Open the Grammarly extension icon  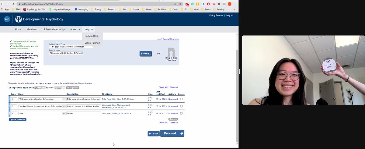tap(192, 4)
